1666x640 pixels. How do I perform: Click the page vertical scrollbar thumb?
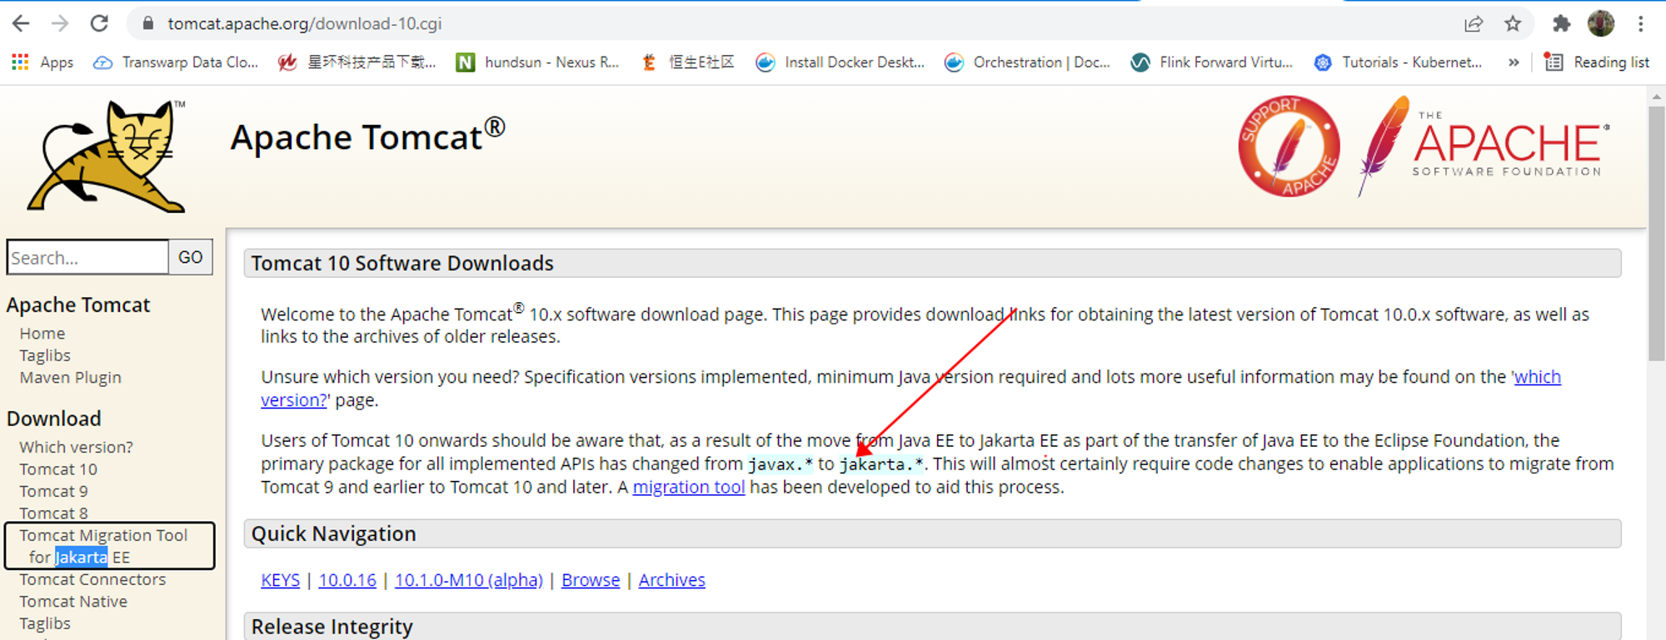pos(1656,233)
